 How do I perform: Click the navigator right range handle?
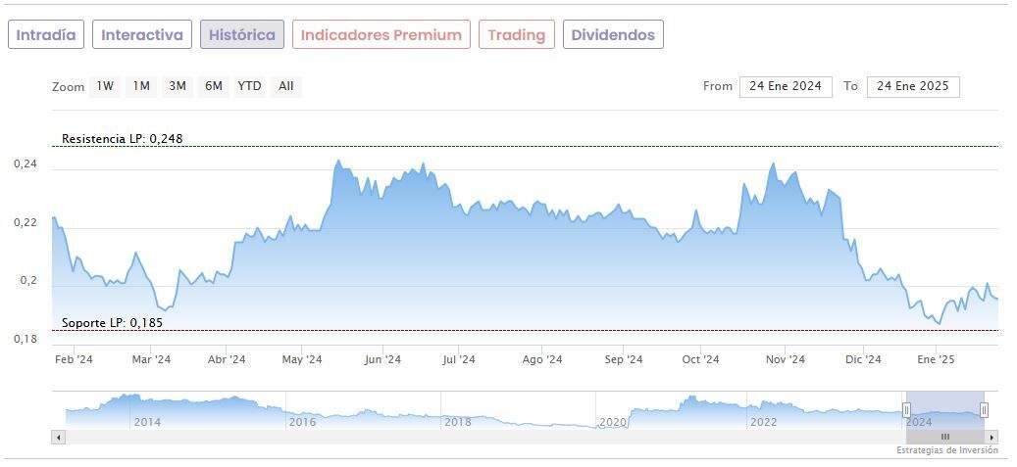[x=984, y=410]
